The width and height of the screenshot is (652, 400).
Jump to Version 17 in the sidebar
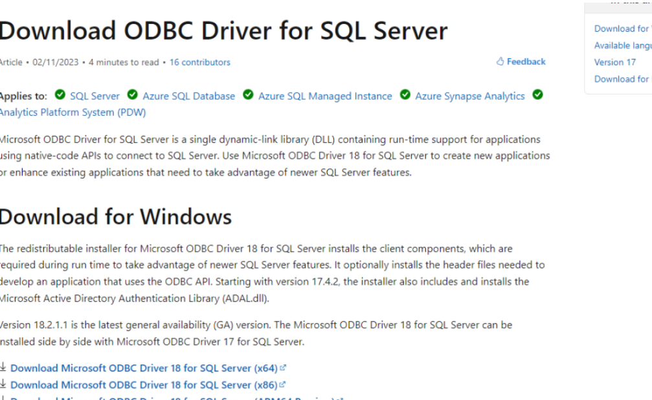[x=614, y=62]
